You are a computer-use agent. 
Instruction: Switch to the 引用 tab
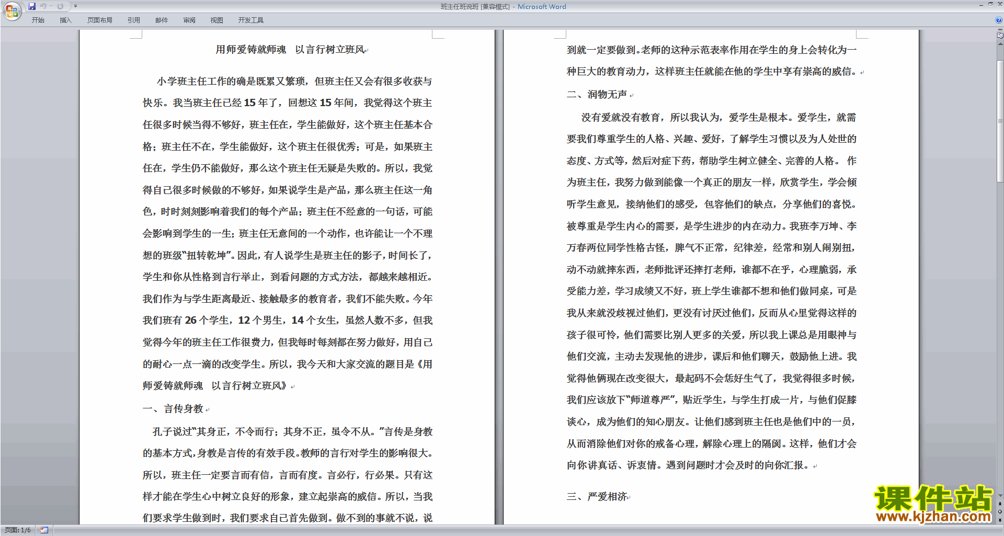point(134,20)
